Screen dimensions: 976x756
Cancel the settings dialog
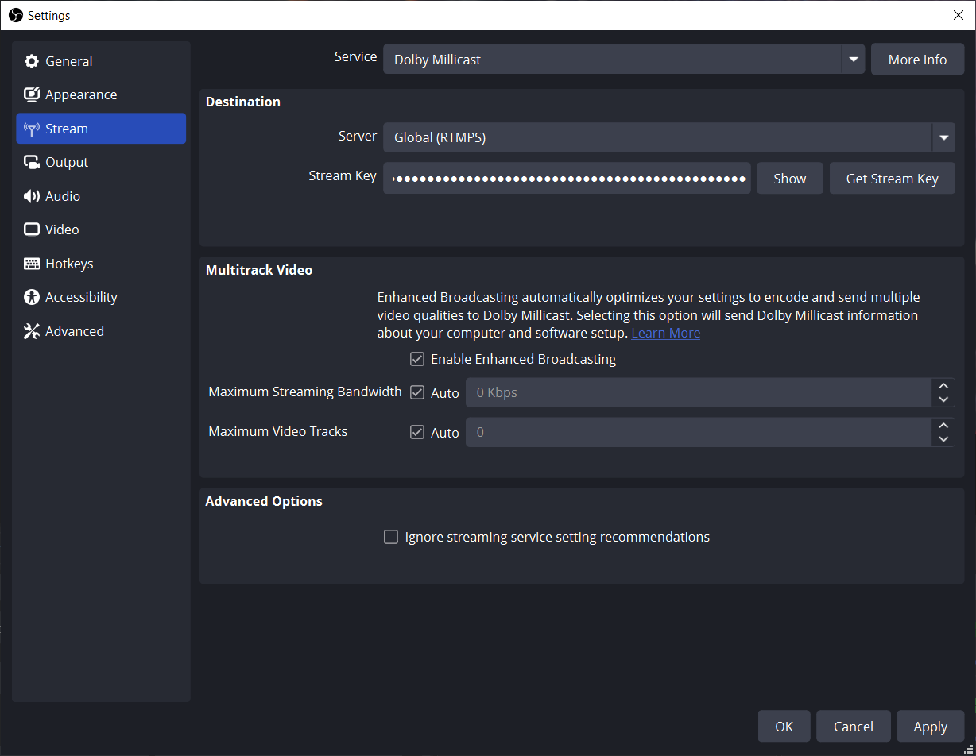point(854,727)
